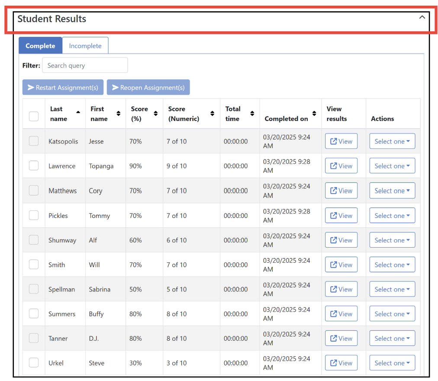Viewport: 438px width, 381px height.
Task: View results for Buffy Summers
Action: [341, 314]
